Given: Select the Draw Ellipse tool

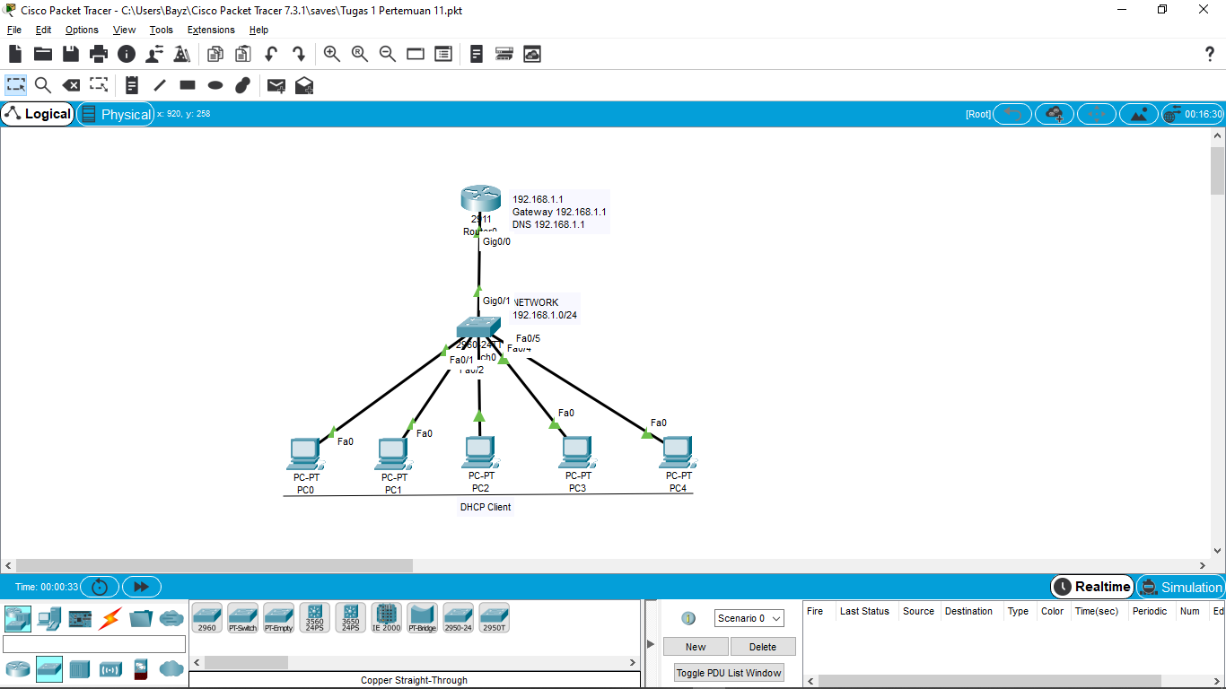Looking at the screenshot, I should [215, 85].
